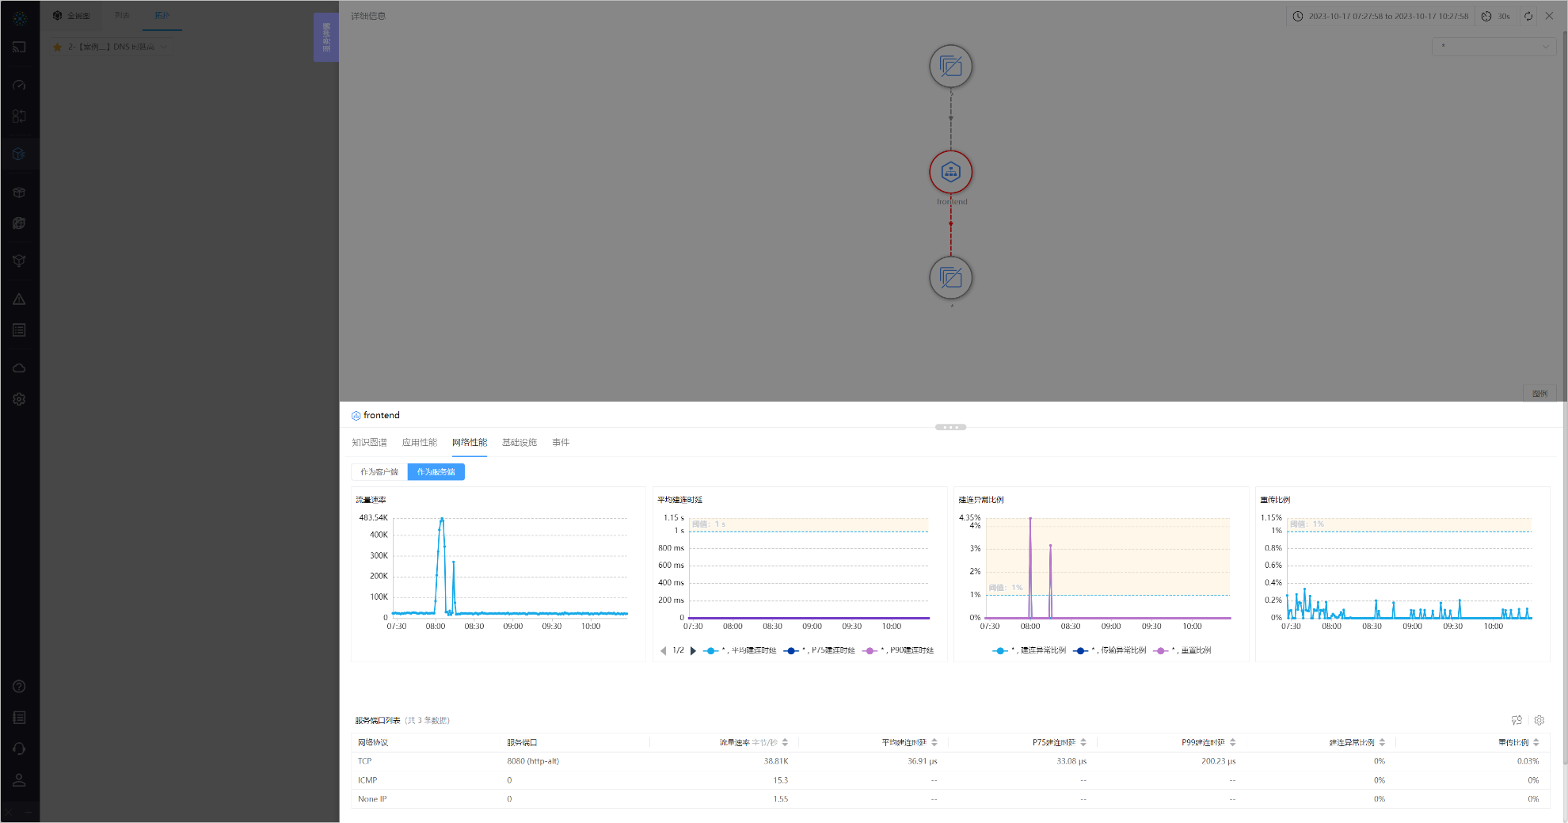Switch view to 作为客户端

(x=379, y=472)
